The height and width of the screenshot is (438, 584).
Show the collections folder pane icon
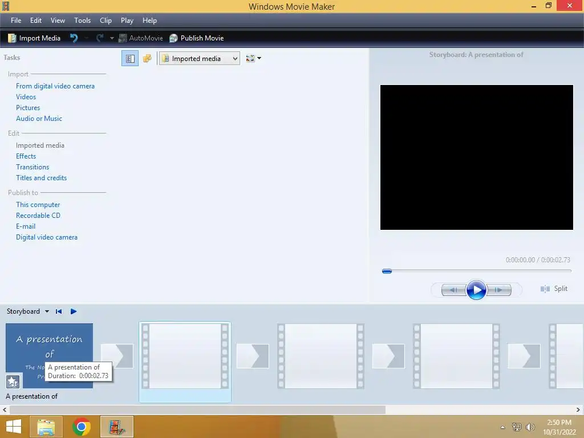[147, 59]
